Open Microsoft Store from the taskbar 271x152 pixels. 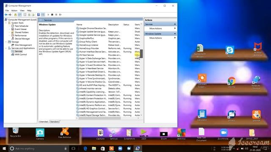(x=102, y=148)
